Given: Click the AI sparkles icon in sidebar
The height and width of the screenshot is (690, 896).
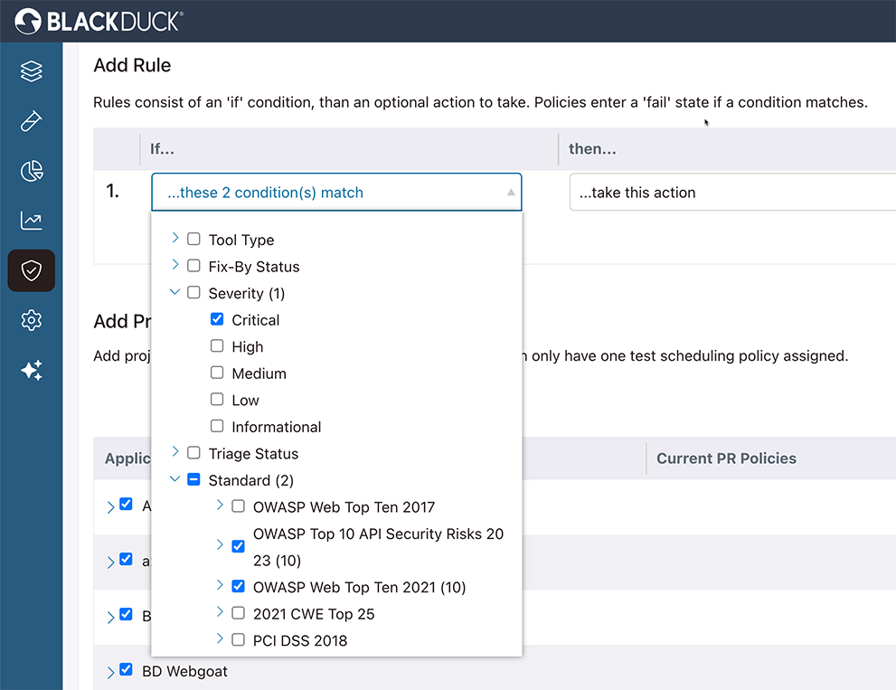Looking at the screenshot, I should click(x=31, y=370).
